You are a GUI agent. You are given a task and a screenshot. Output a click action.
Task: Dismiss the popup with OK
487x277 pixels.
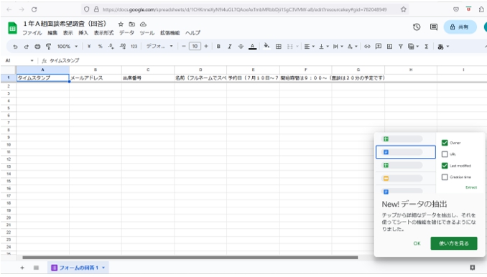pyautogui.click(x=417, y=243)
